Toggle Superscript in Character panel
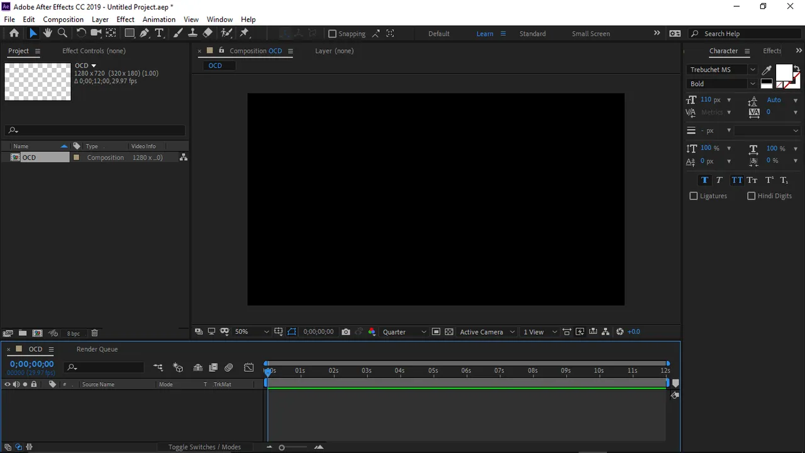 pyautogui.click(x=769, y=180)
